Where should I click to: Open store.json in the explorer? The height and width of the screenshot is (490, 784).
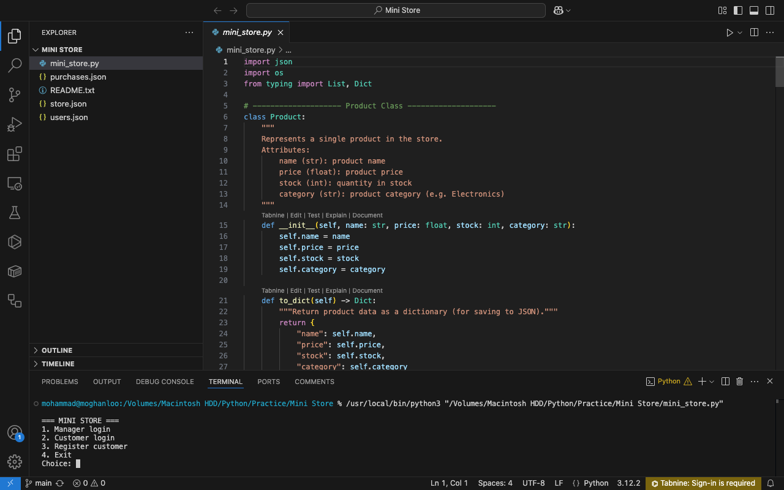pos(68,104)
